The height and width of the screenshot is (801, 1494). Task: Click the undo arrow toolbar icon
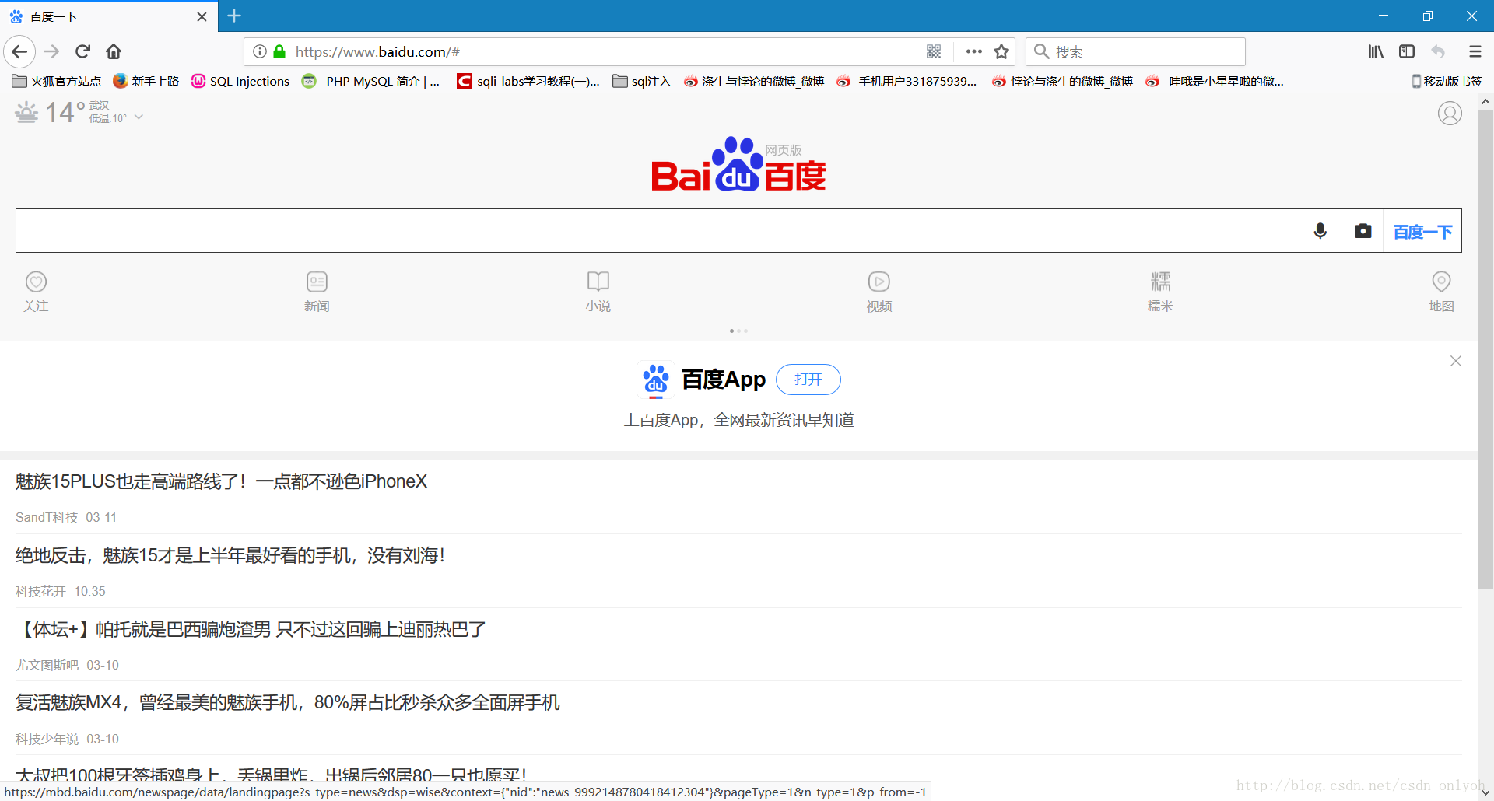[1438, 52]
